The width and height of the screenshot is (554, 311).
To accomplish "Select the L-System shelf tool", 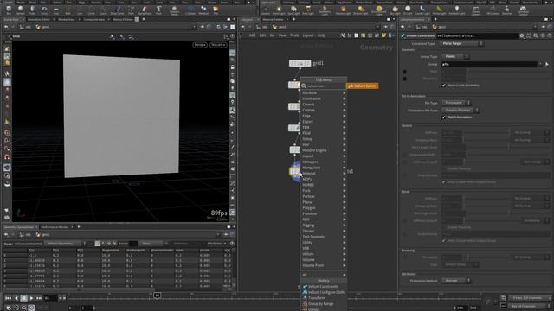I will (x=190, y=10).
